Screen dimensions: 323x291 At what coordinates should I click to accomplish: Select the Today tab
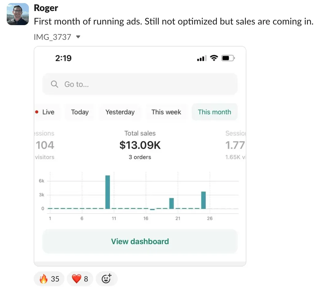[80, 112]
